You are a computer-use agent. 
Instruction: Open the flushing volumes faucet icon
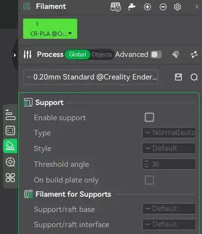[x=132, y=7]
